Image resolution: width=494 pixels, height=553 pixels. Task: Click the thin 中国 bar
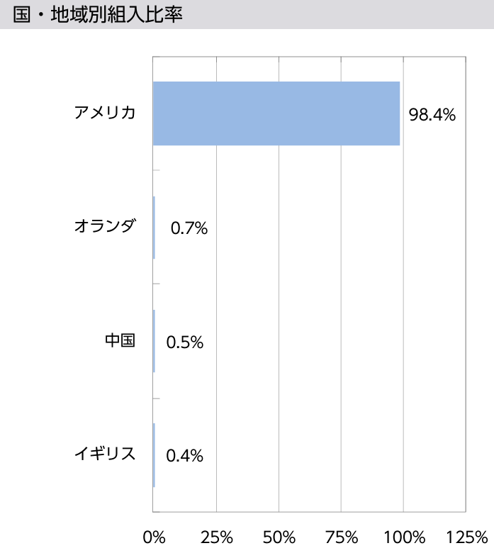[154, 341]
